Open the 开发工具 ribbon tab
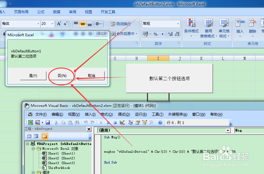Screen dimensions: 264x174 (x=108, y=12)
